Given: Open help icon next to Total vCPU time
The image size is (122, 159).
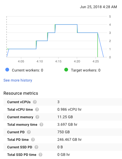Looking at the screenshot, I should point(37,109).
